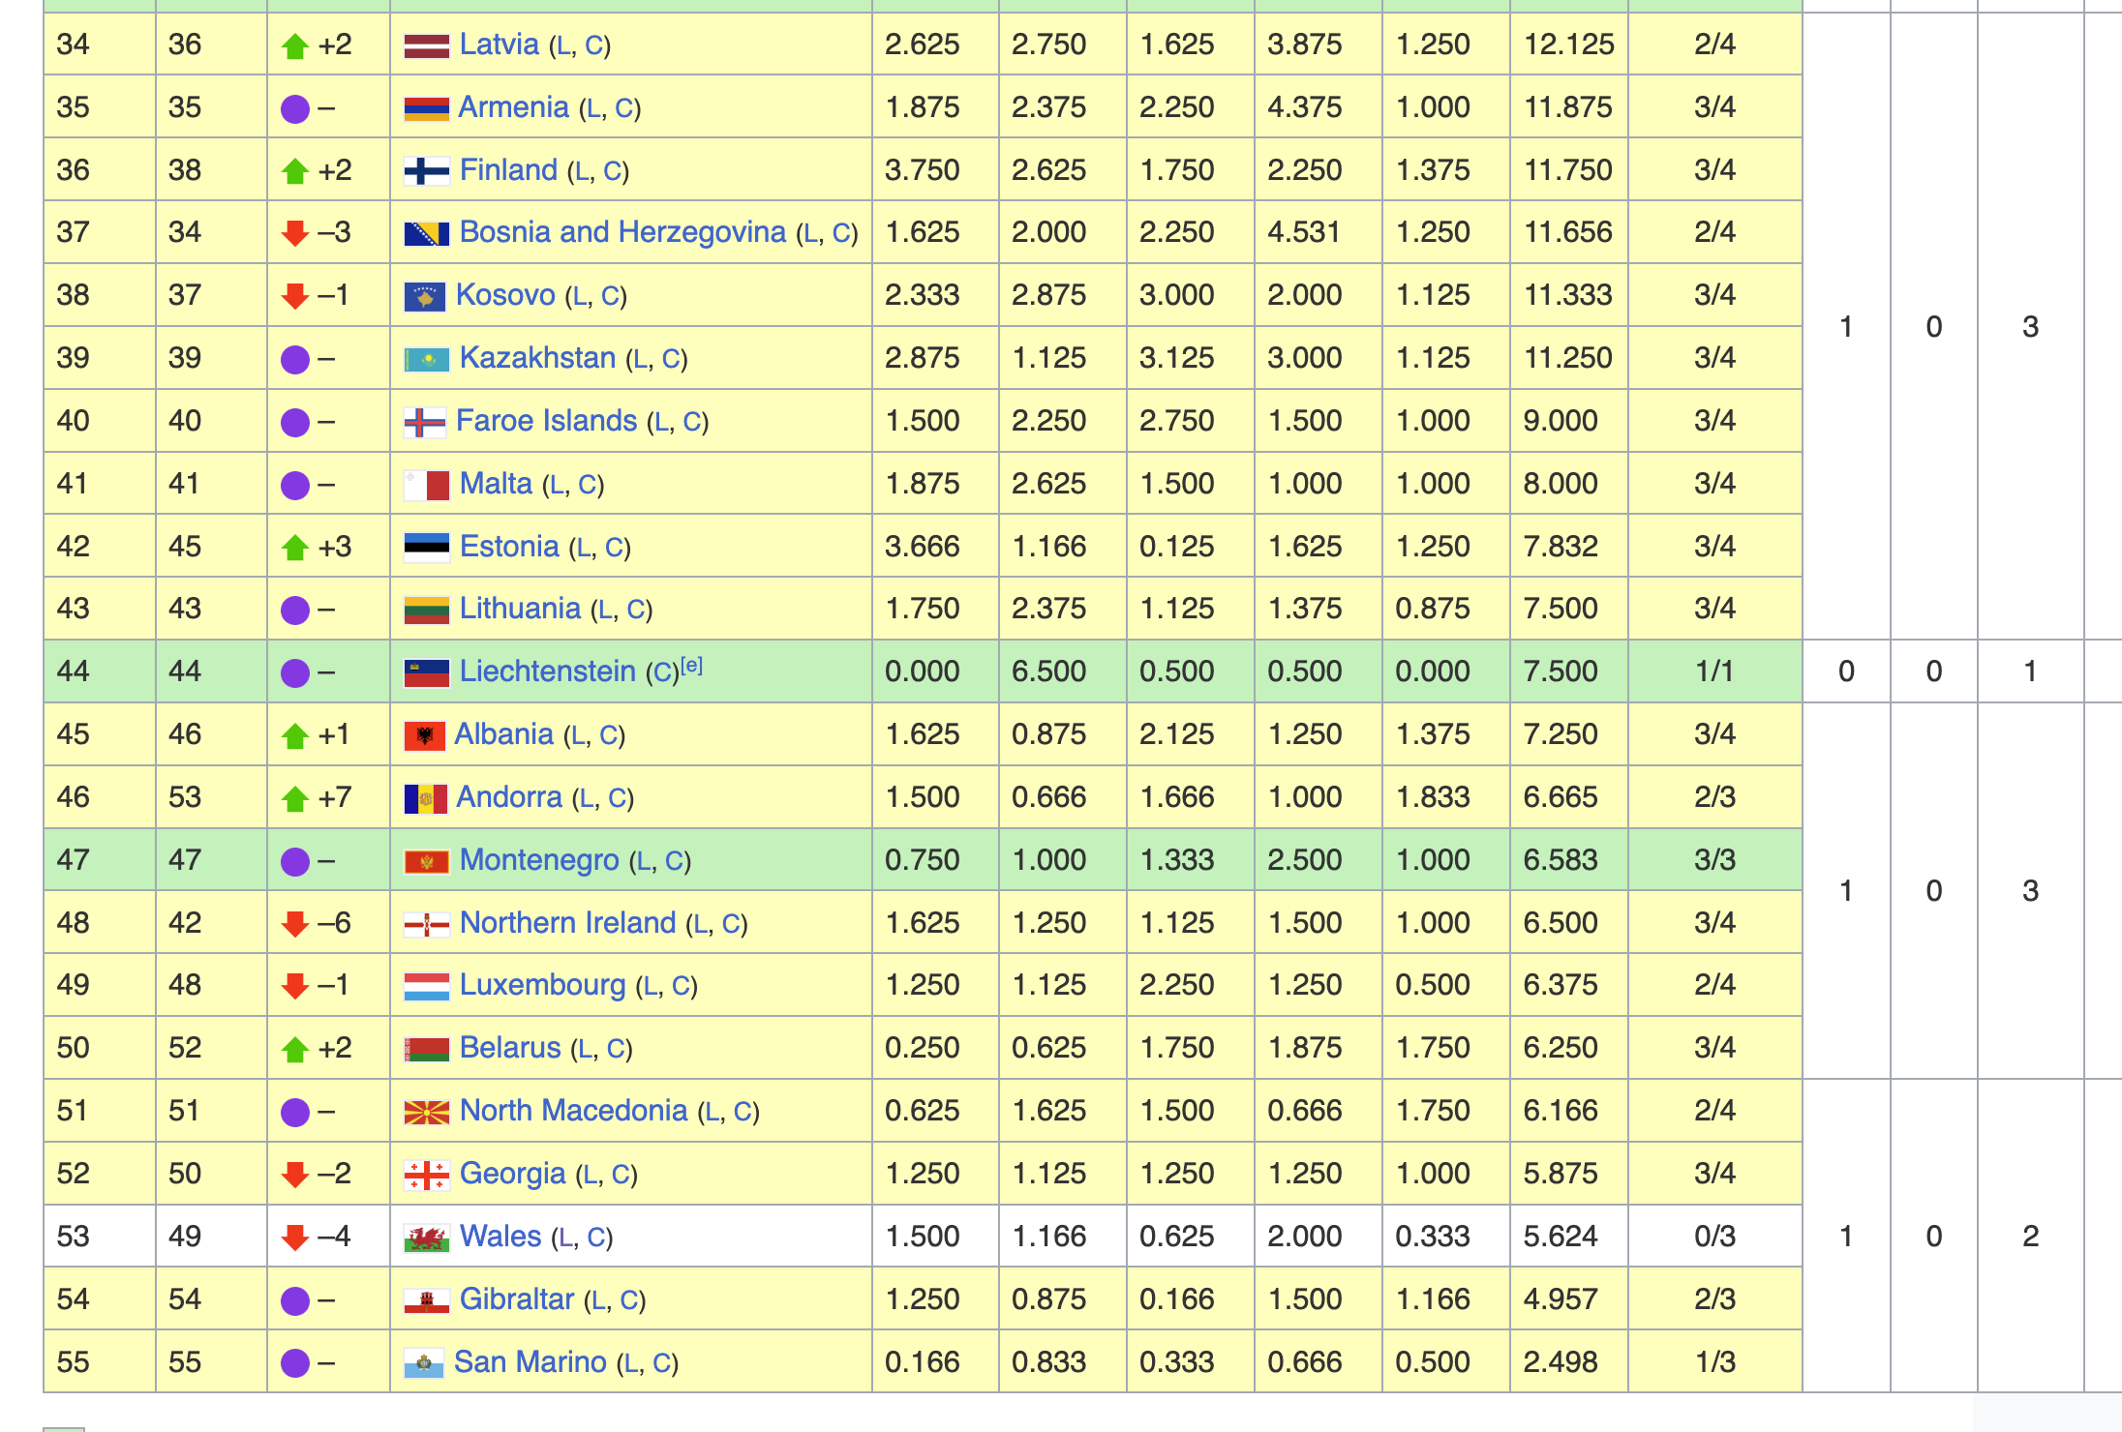
Task: Click the Wales flag icon
Action: click(x=426, y=1238)
